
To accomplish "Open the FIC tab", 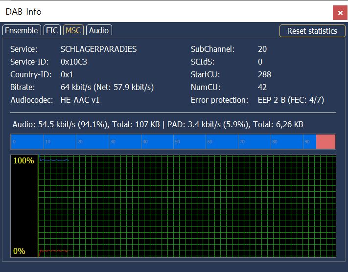I will pos(52,30).
